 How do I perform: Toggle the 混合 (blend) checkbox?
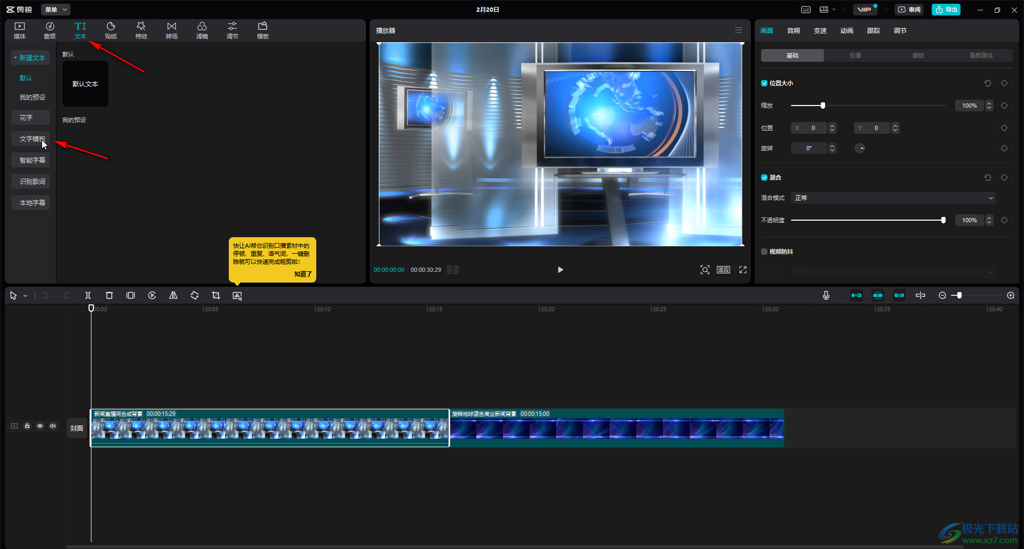pyautogui.click(x=764, y=177)
